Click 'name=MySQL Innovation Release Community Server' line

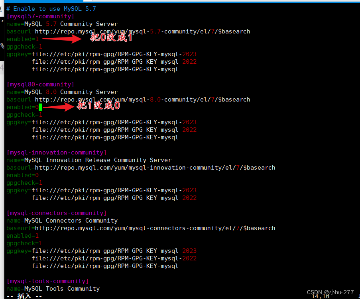click(89, 160)
